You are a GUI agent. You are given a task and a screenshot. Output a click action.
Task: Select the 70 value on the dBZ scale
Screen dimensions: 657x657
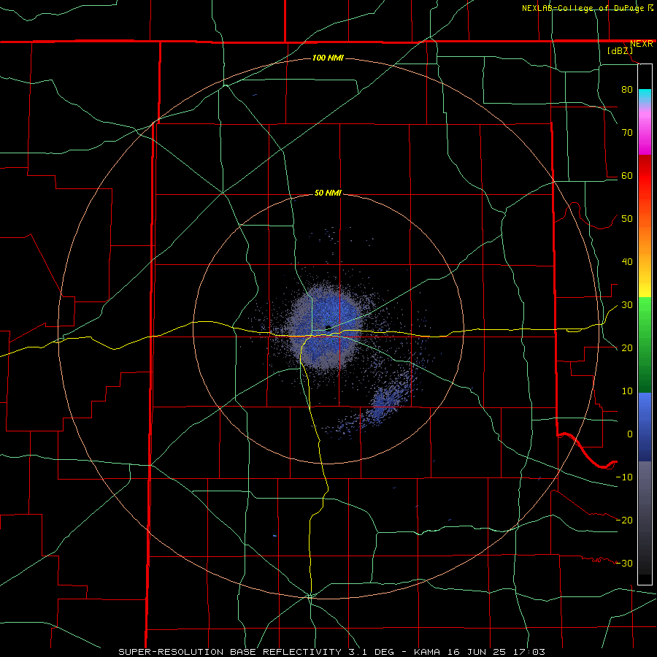pyautogui.click(x=627, y=132)
